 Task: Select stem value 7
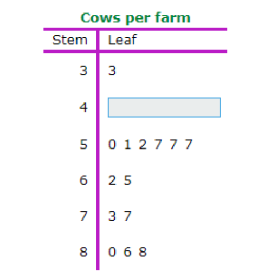[83, 216]
